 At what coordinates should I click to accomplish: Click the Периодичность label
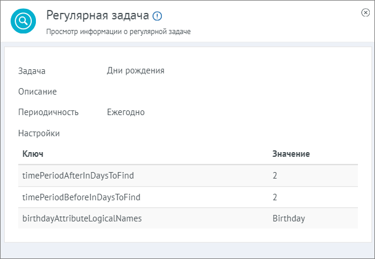tap(48, 112)
